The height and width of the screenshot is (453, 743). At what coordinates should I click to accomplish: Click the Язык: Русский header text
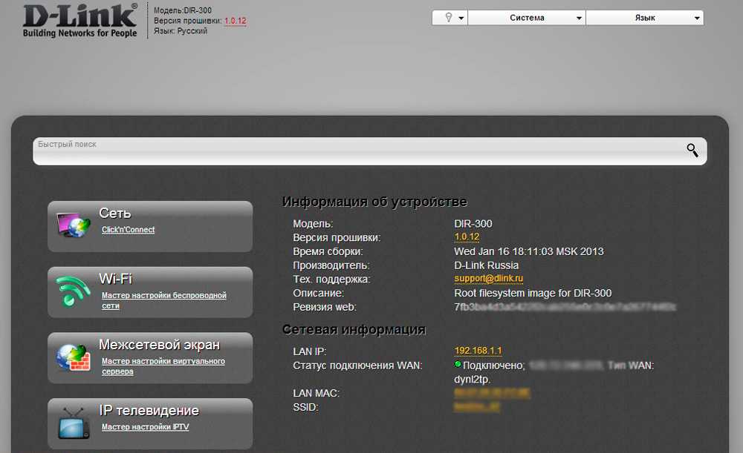pyautogui.click(x=181, y=31)
